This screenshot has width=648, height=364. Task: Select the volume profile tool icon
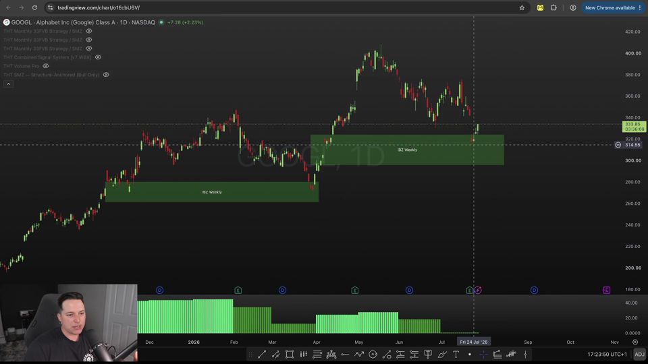(x=511, y=354)
